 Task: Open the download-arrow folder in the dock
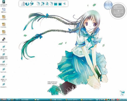(47, 4)
